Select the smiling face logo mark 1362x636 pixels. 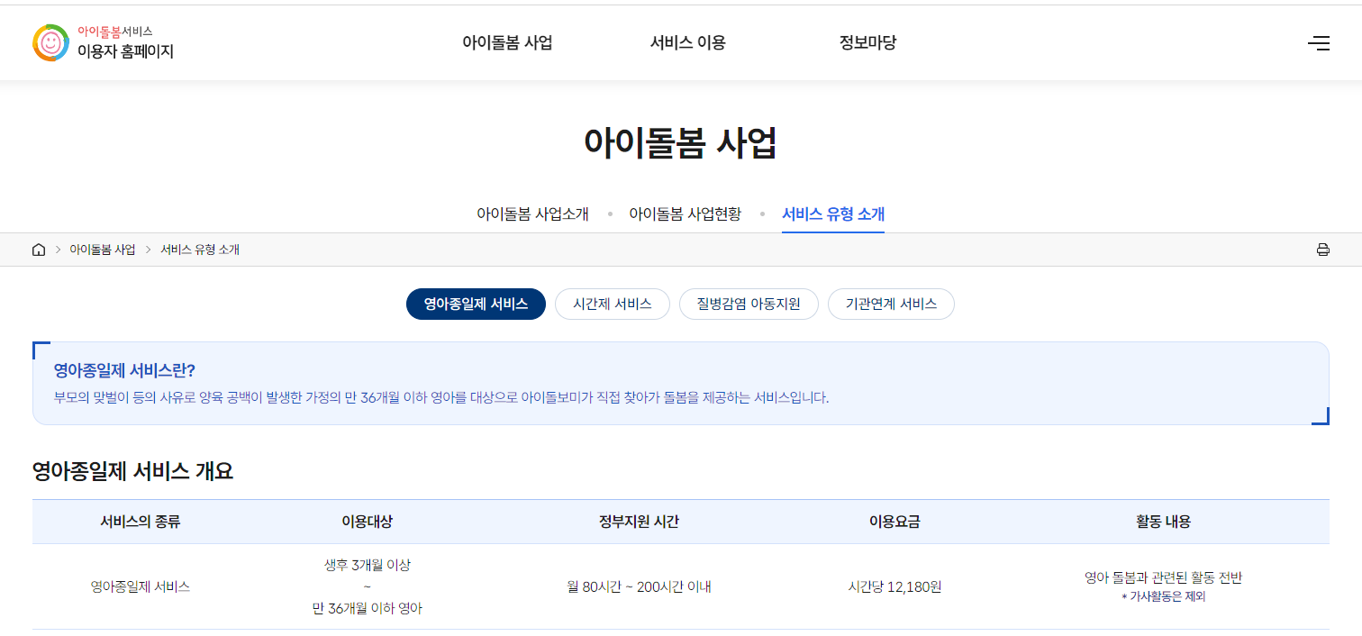pos(50,41)
